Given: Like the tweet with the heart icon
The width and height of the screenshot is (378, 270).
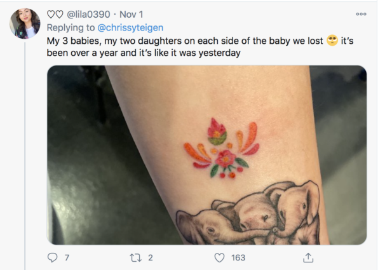Looking at the screenshot, I should coord(219,258).
